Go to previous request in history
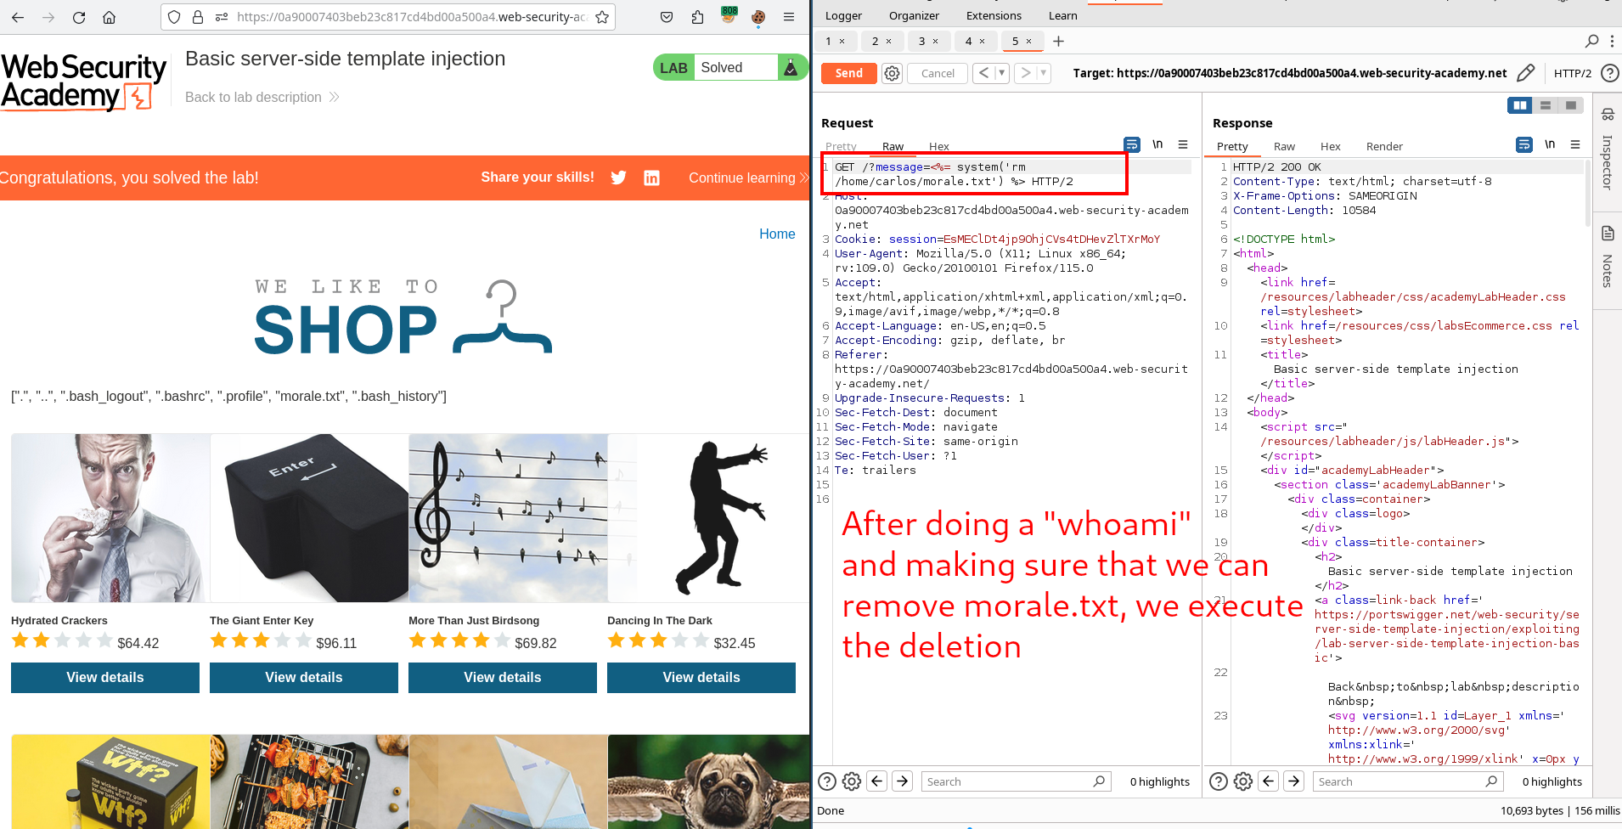This screenshot has height=829, width=1622. tap(984, 73)
